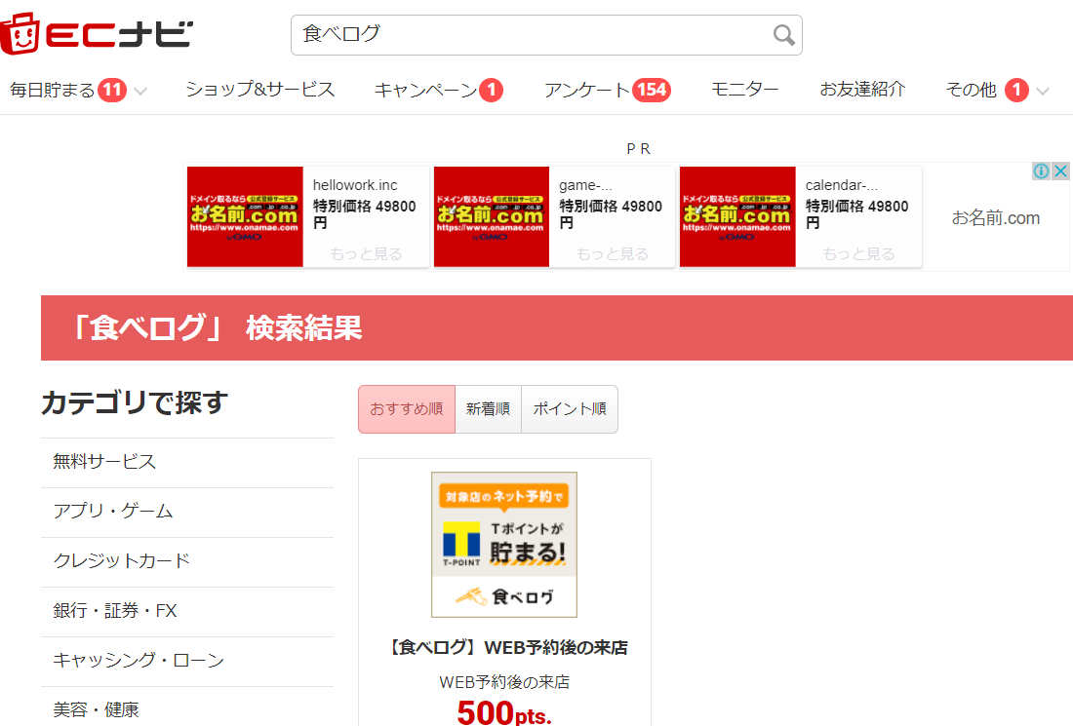Open the 銀行・証券・FX category
Image resolution: width=1073 pixels, height=726 pixels.
pyautogui.click(x=187, y=611)
